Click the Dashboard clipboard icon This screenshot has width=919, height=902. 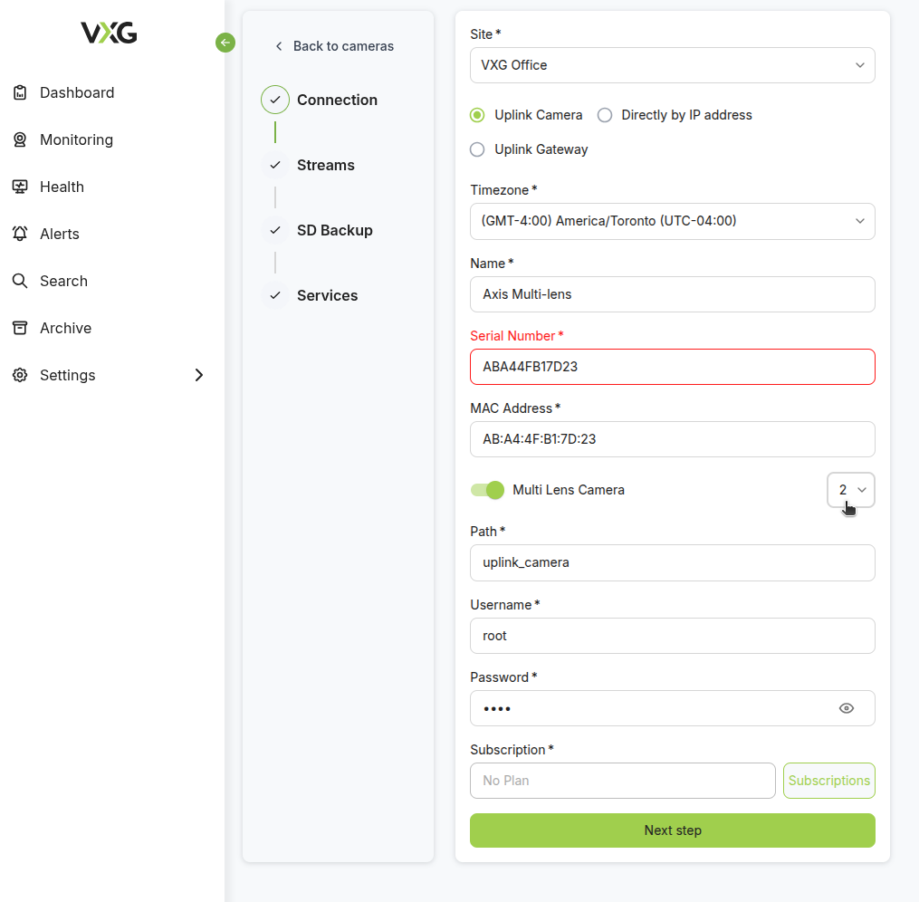click(20, 92)
